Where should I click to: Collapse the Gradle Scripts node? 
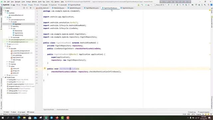click(4, 77)
